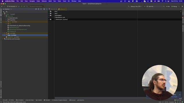Viewport: 184px width, 103px height.
Task: Open the Build menu
Action: point(50,1)
